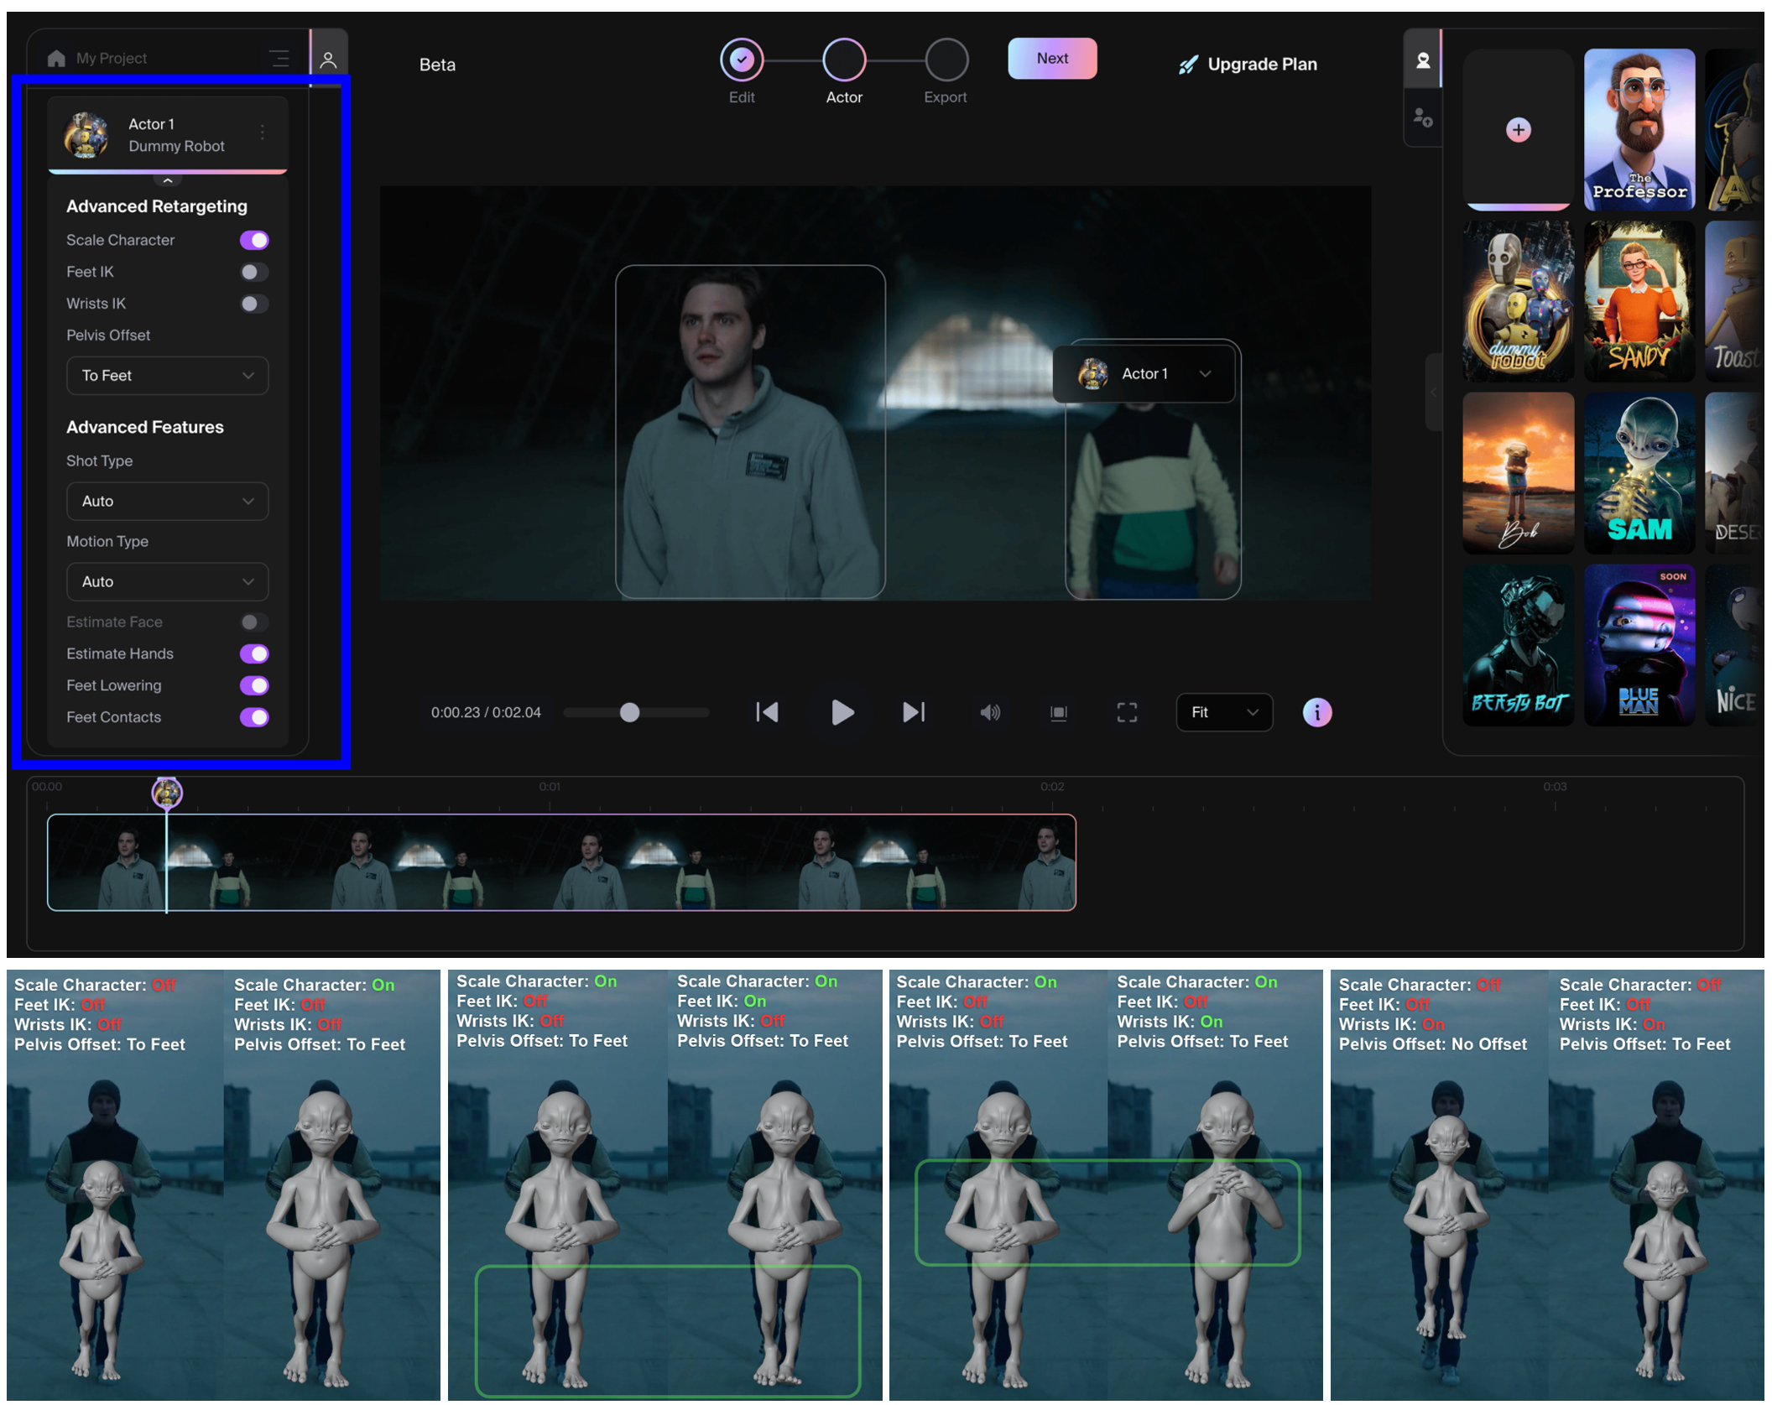Mute the volume speaker icon
This screenshot has height=1405, width=1772.
tap(990, 712)
